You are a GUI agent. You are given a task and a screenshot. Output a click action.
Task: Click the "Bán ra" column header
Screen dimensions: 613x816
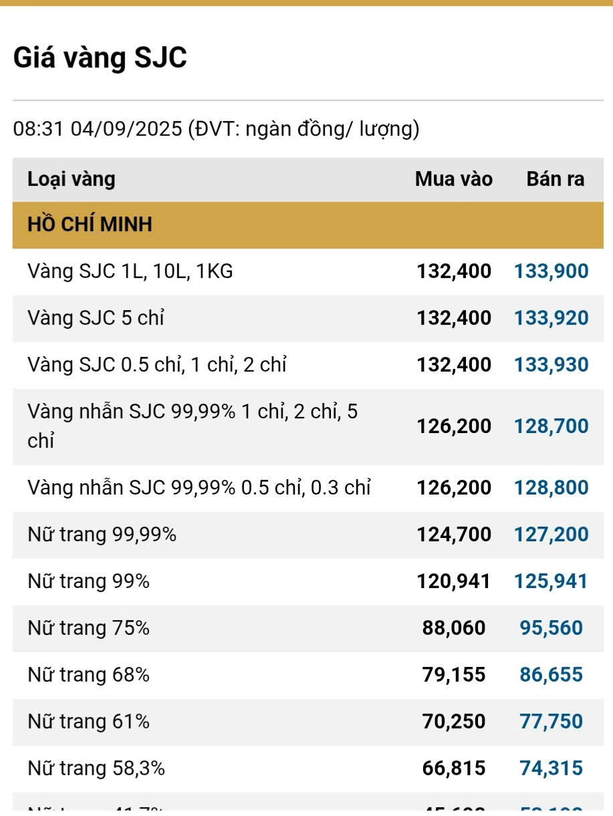coord(555,179)
